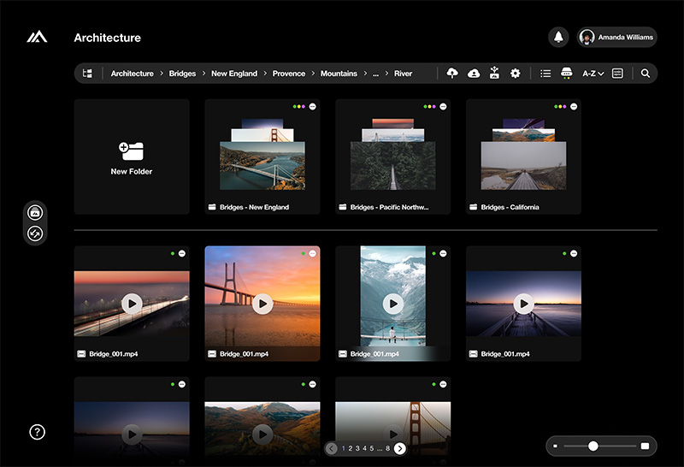Viewport: 684px width, 467px height.
Task: Open the A-Z sort dropdown
Action: tap(593, 74)
